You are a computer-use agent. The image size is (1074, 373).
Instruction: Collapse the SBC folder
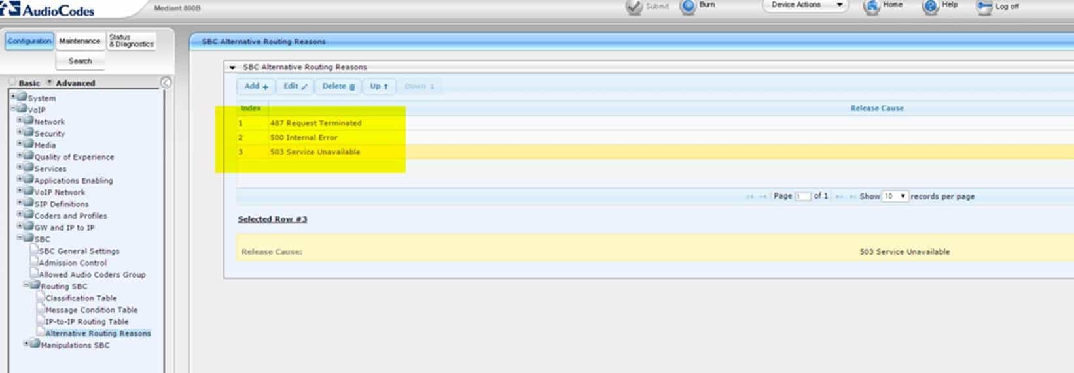[20, 238]
